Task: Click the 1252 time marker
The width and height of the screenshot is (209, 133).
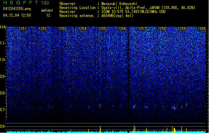Action: click(43, 29)
